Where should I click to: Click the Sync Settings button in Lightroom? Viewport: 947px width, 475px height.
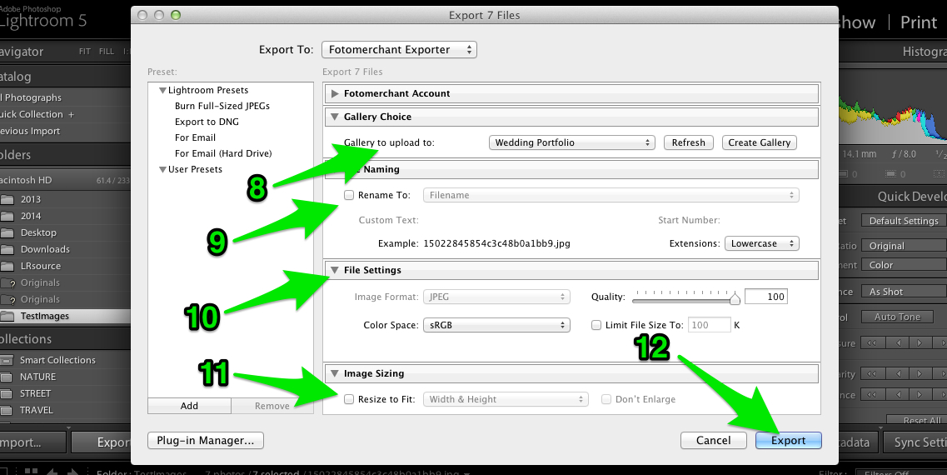click(915, 442)
